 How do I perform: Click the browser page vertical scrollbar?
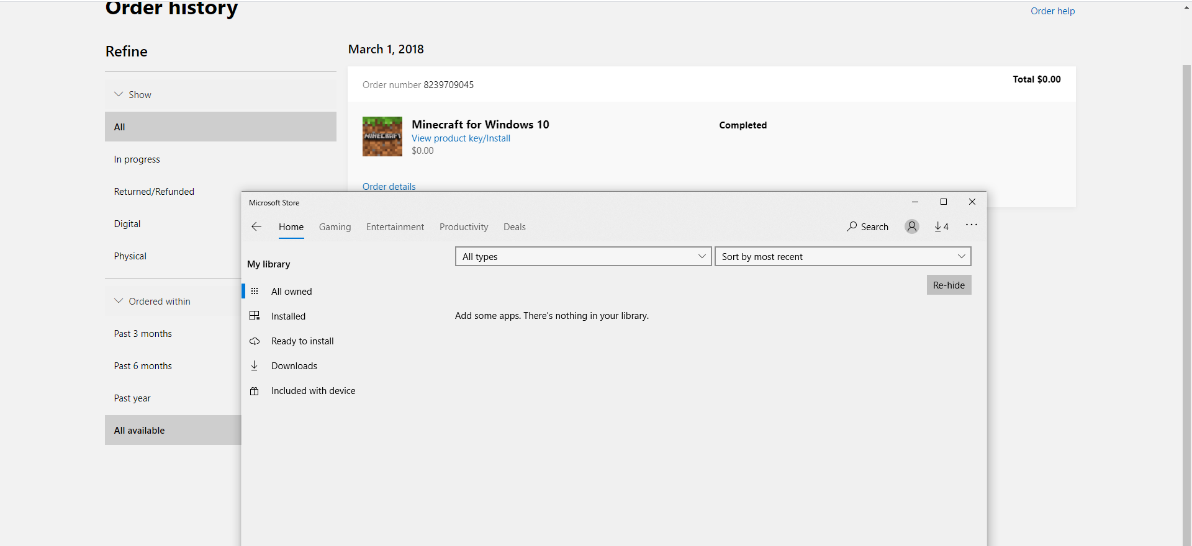[1186, 304]
